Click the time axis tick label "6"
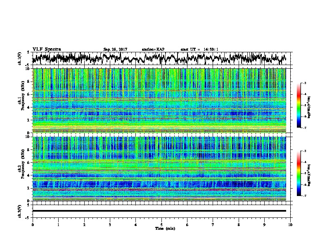Image resolution: width=327 pixels, height=252 pixels. coord(187,224)
